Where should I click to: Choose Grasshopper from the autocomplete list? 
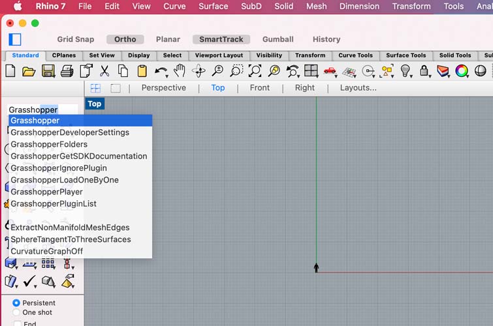tap(80, 121)
